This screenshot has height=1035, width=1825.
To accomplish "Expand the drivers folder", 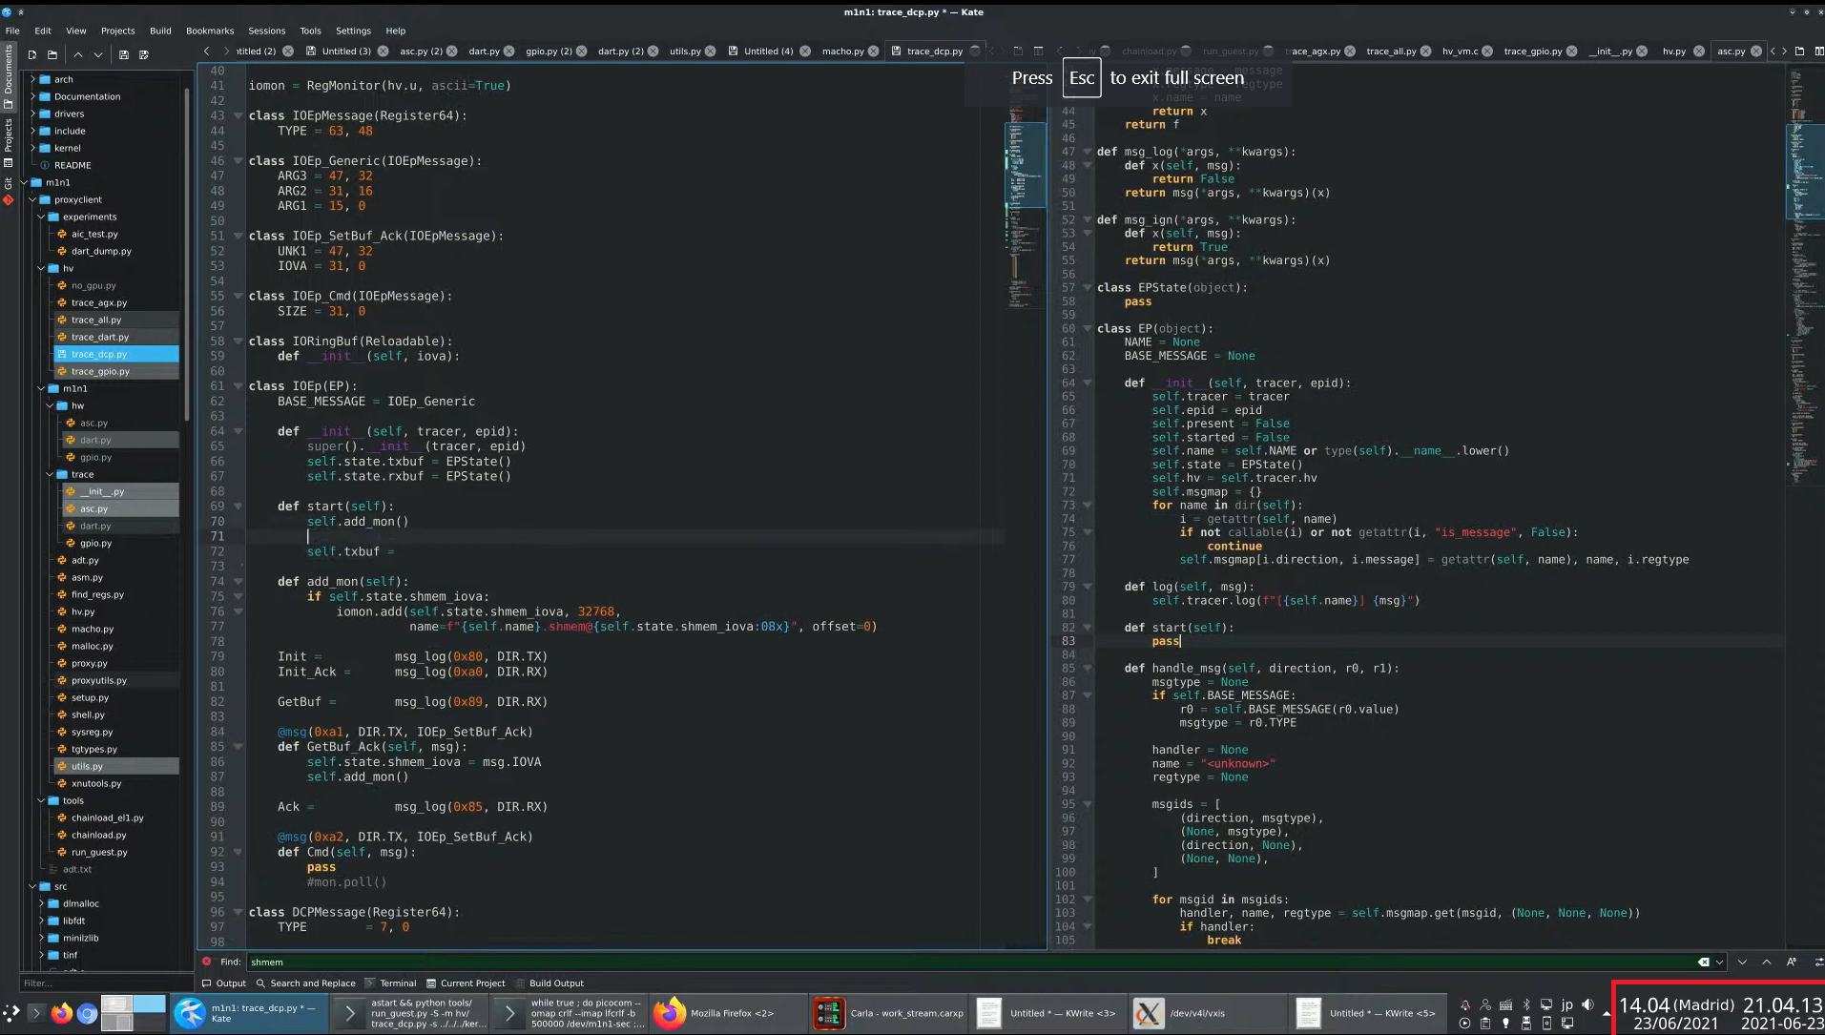I will coord(33,114).
